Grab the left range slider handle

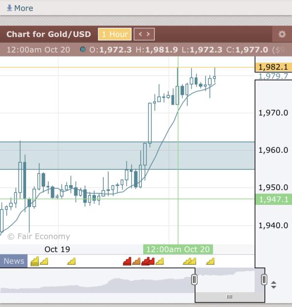pyautogui.click(x=194, y=279)
